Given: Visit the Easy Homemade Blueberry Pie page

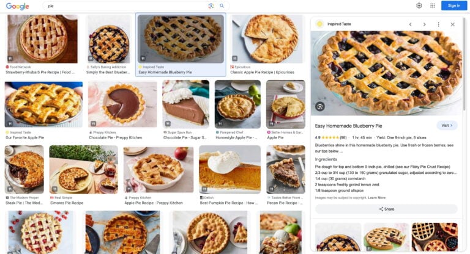Looking at the screenshot, I should point(447,126).
